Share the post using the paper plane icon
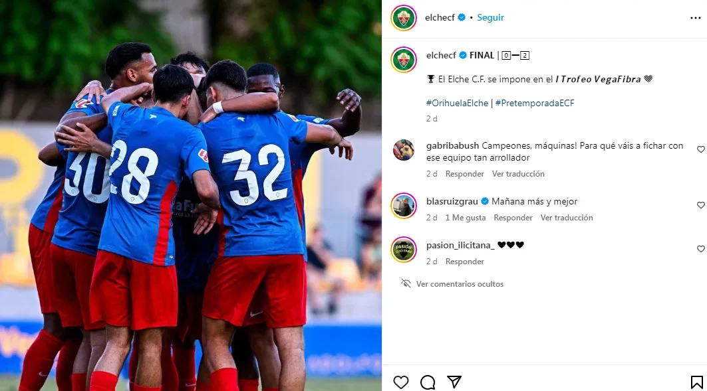707x391 pixels. coord(454,382)
